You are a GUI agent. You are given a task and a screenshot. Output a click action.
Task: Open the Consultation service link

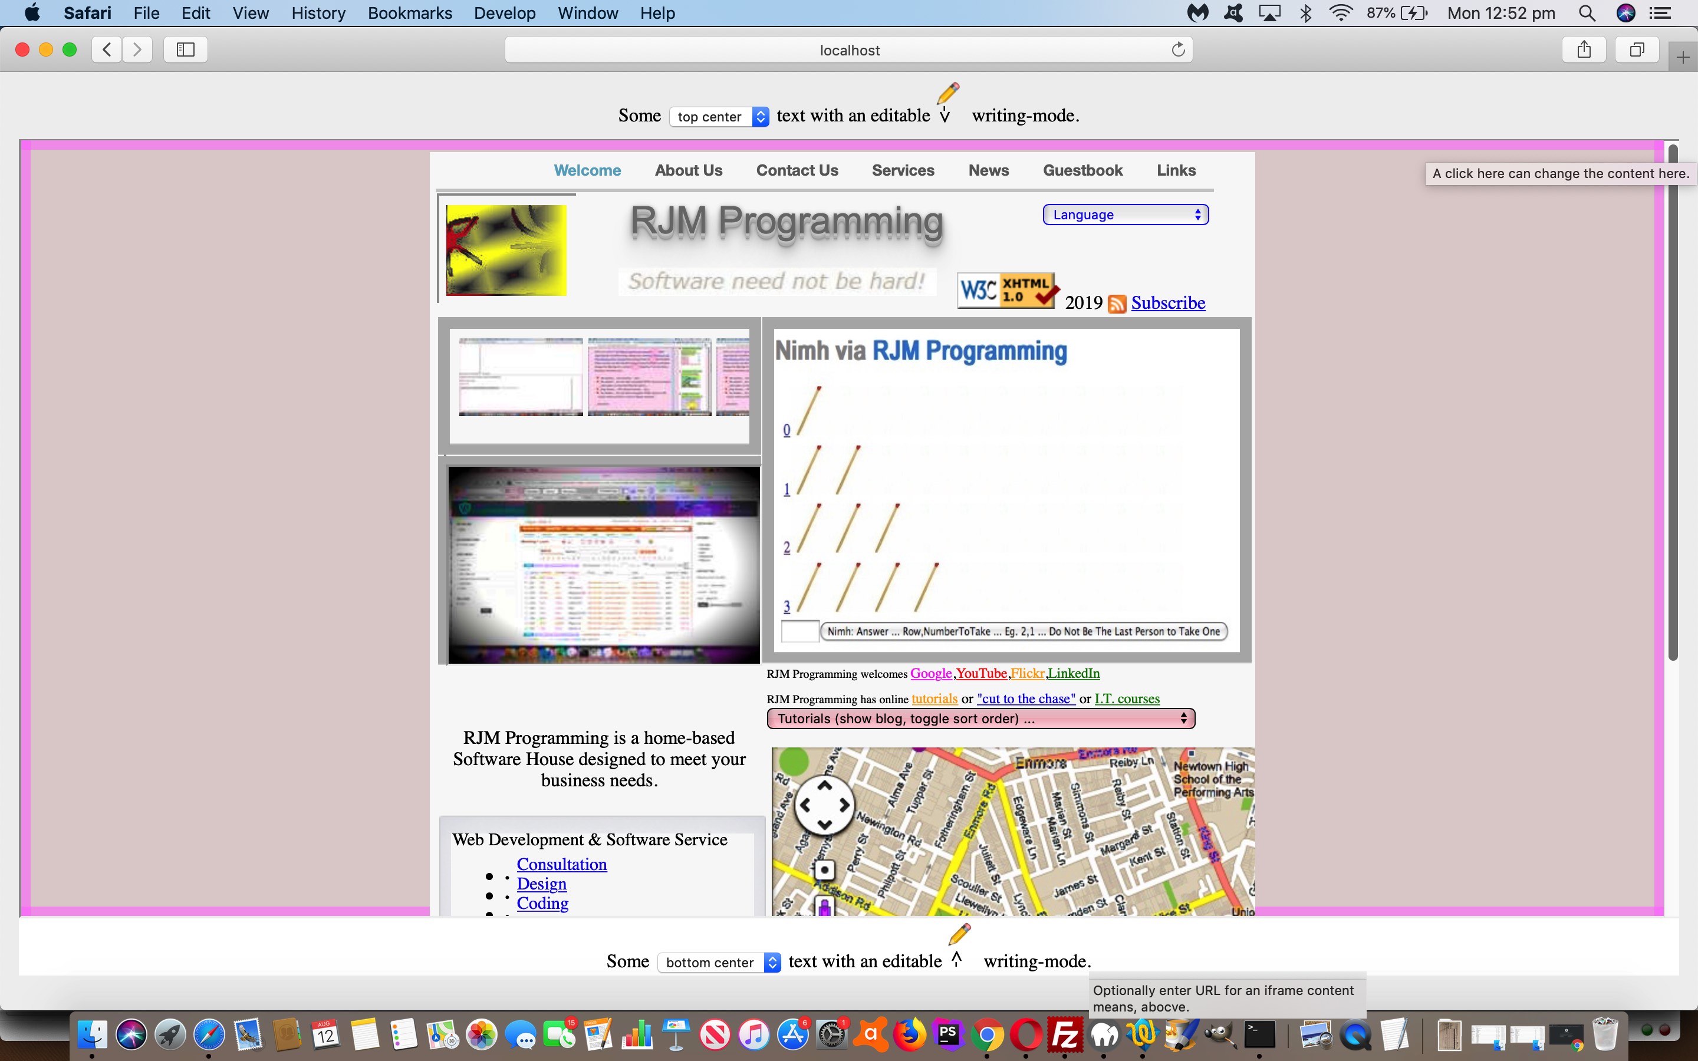tap(562, 865)
